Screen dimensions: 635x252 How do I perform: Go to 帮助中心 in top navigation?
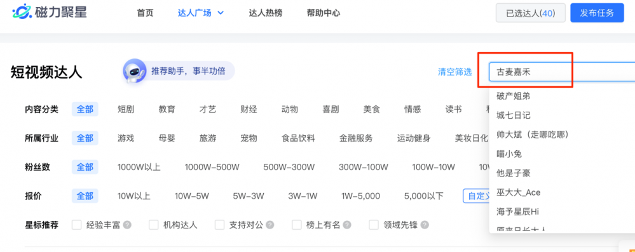pos(324,13)
